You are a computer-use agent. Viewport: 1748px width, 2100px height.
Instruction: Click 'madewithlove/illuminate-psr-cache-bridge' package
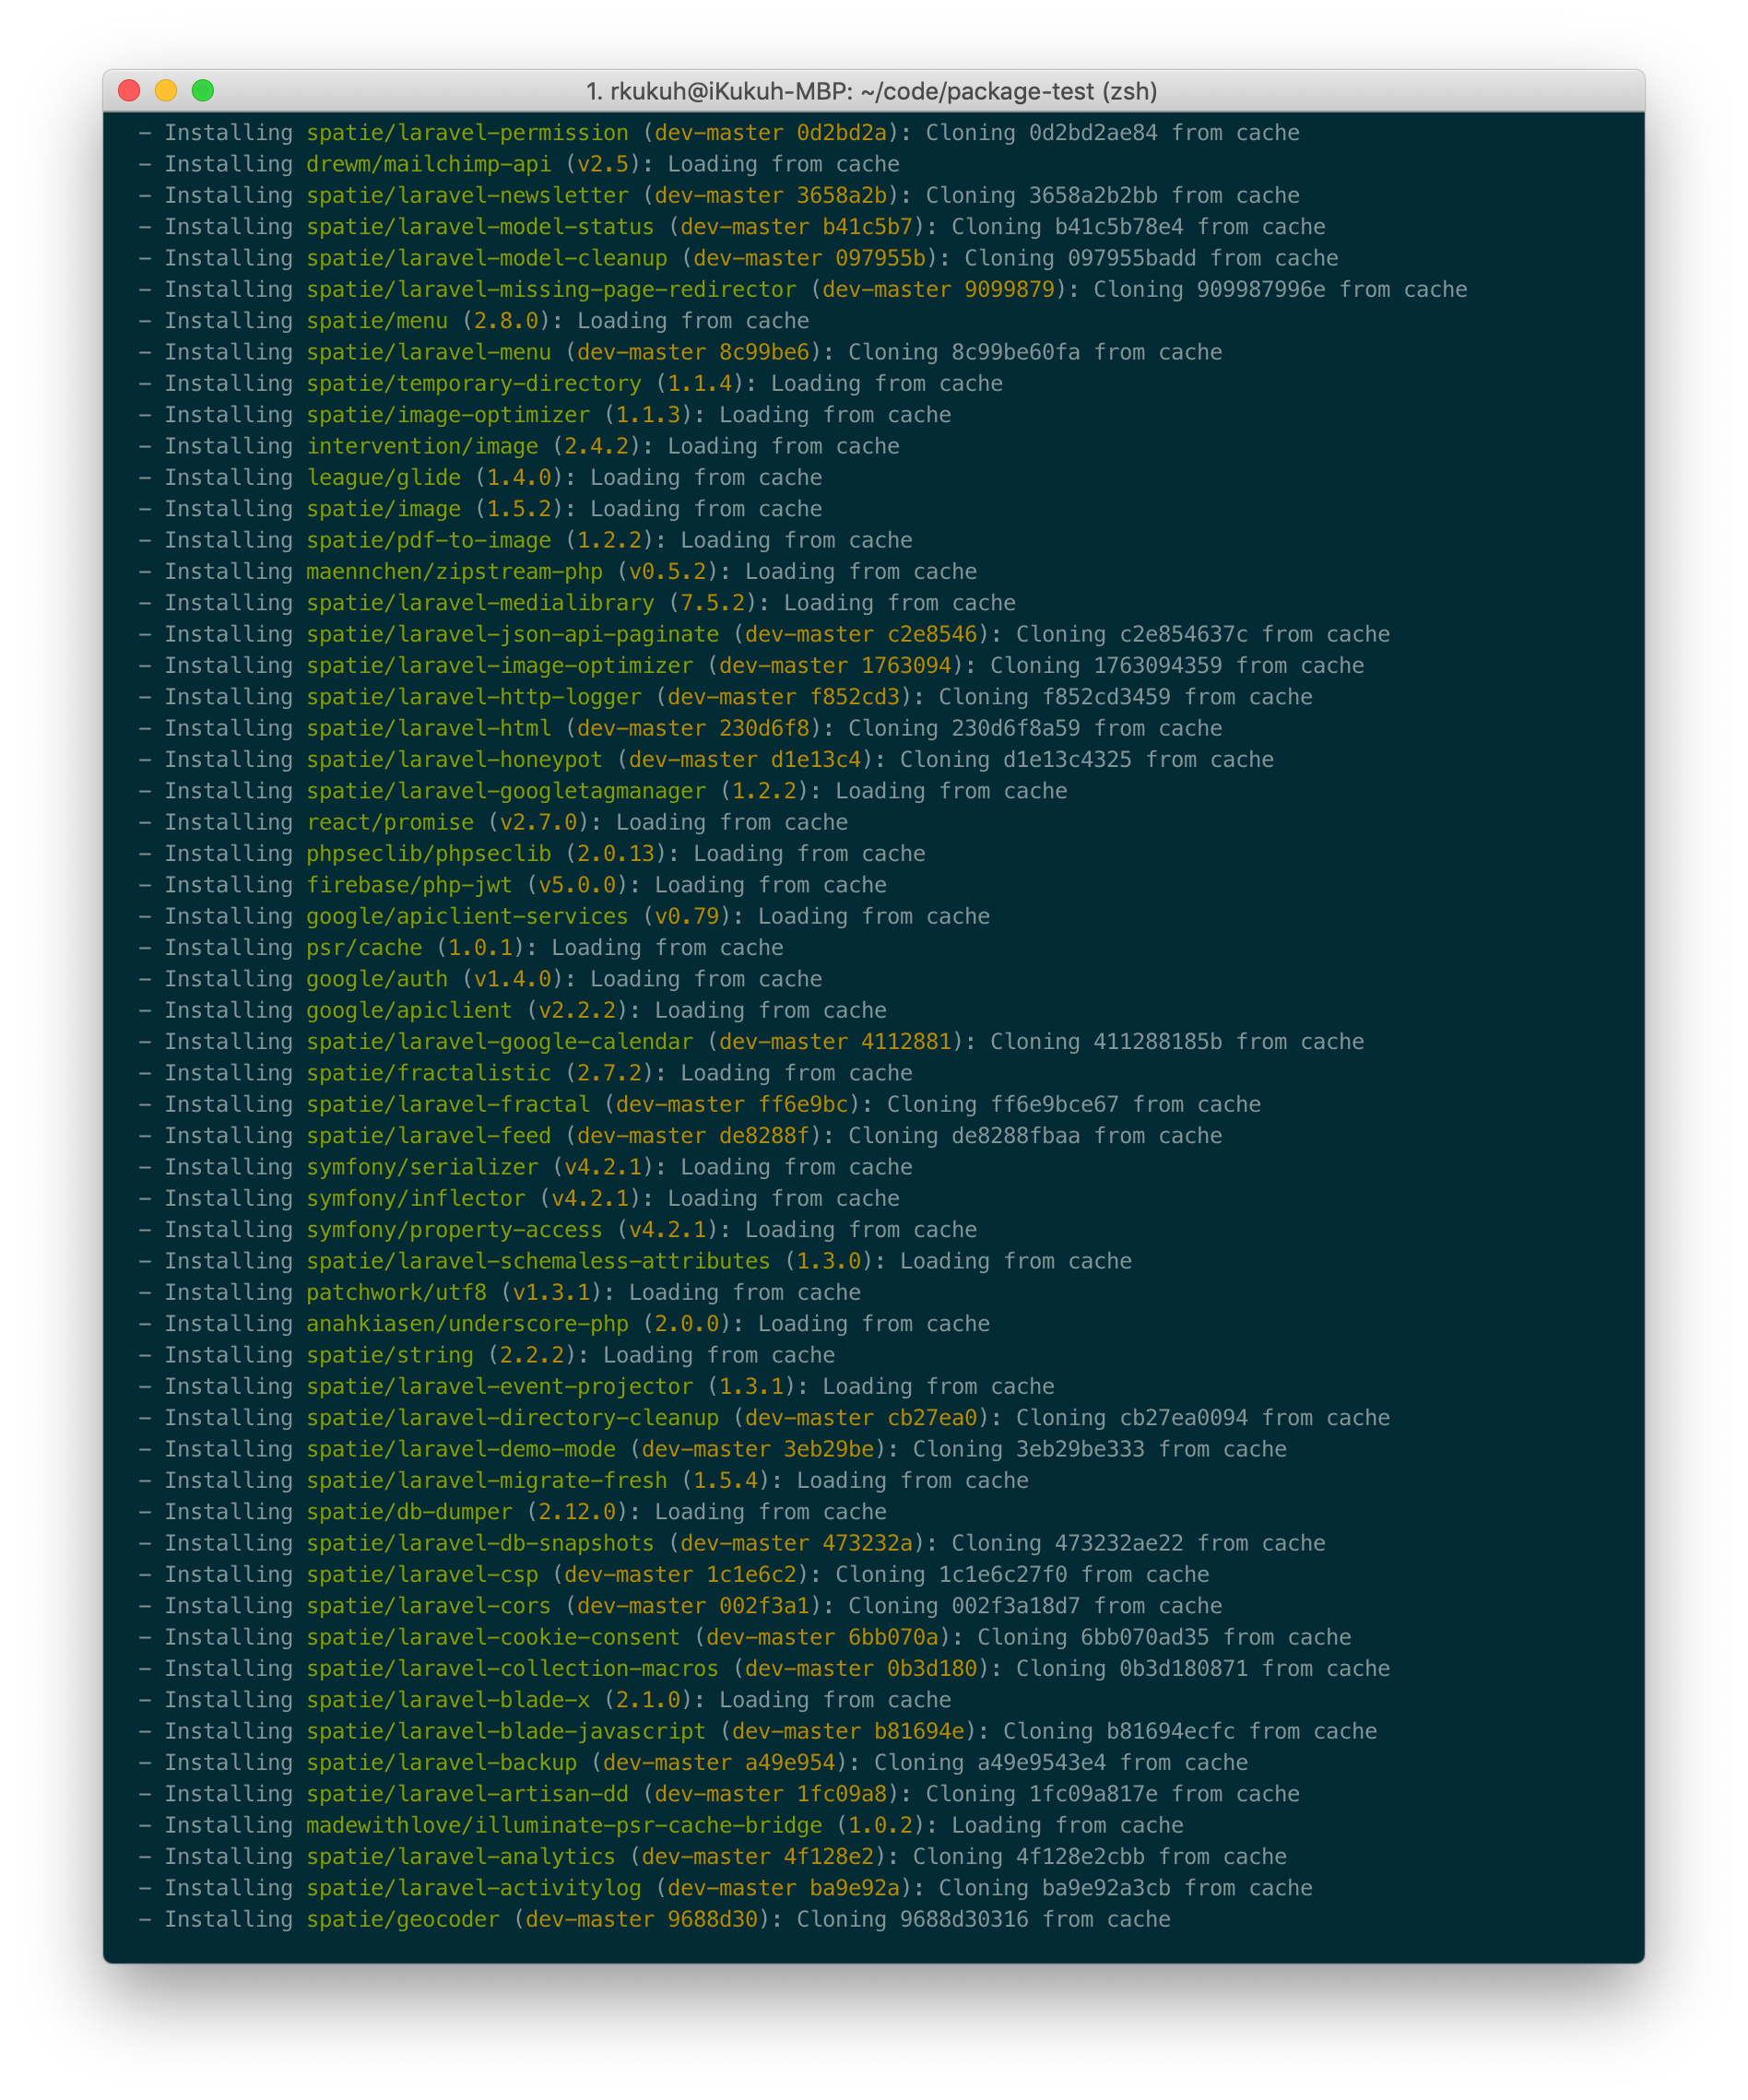point(565,1825)
